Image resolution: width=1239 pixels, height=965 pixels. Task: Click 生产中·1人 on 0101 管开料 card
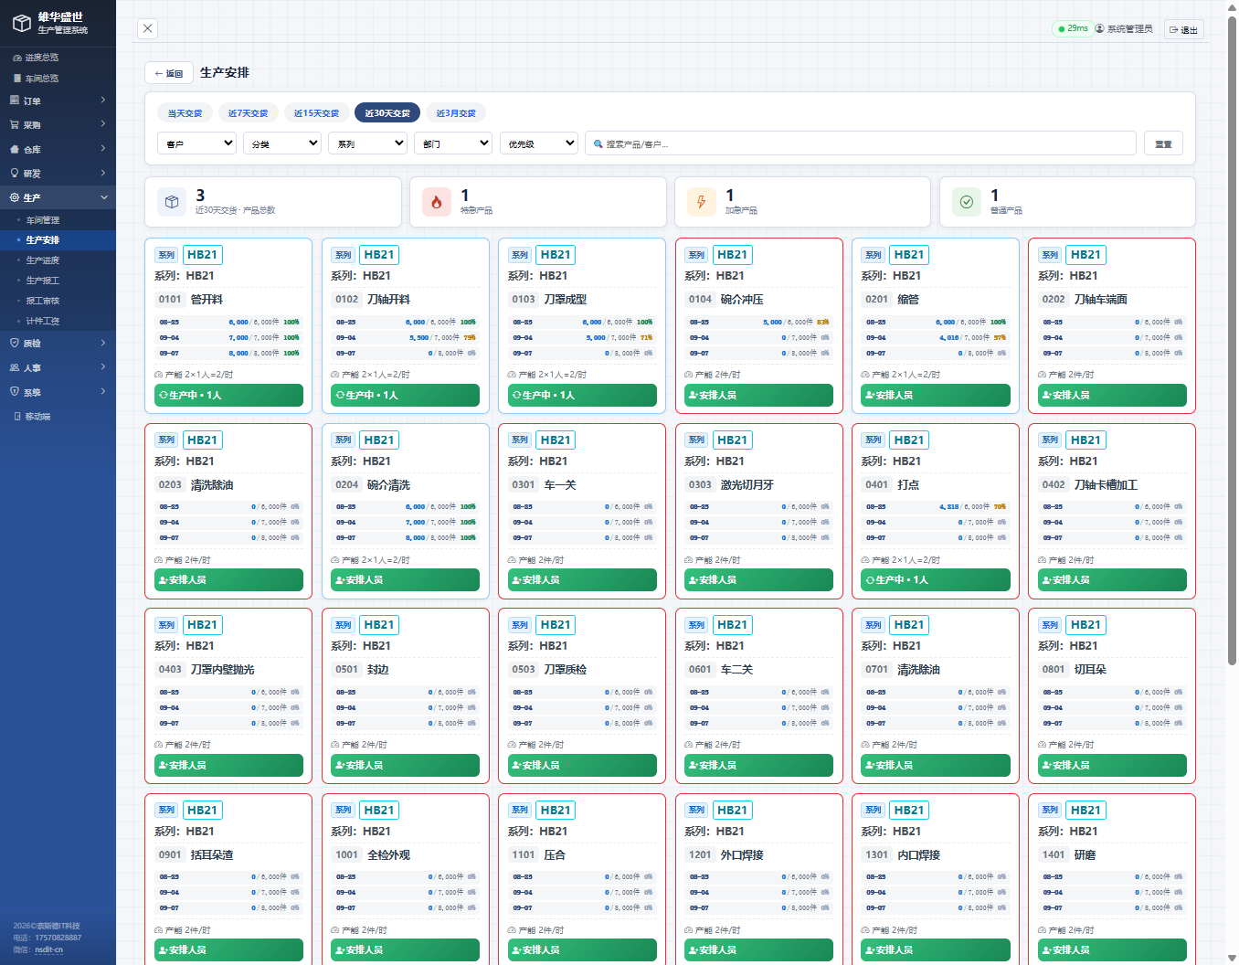(x=228, y=395)
